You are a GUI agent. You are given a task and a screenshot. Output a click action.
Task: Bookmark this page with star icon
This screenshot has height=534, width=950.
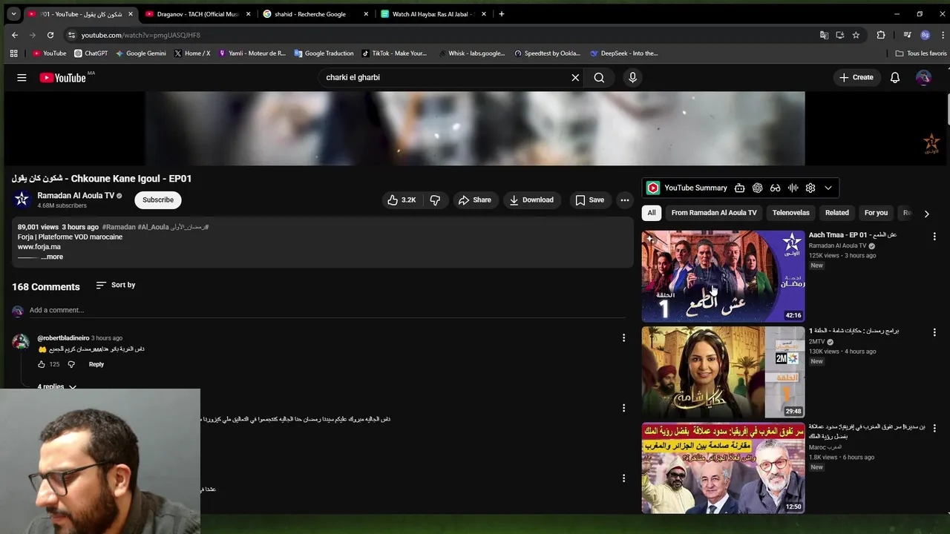(x=856, y=35)
